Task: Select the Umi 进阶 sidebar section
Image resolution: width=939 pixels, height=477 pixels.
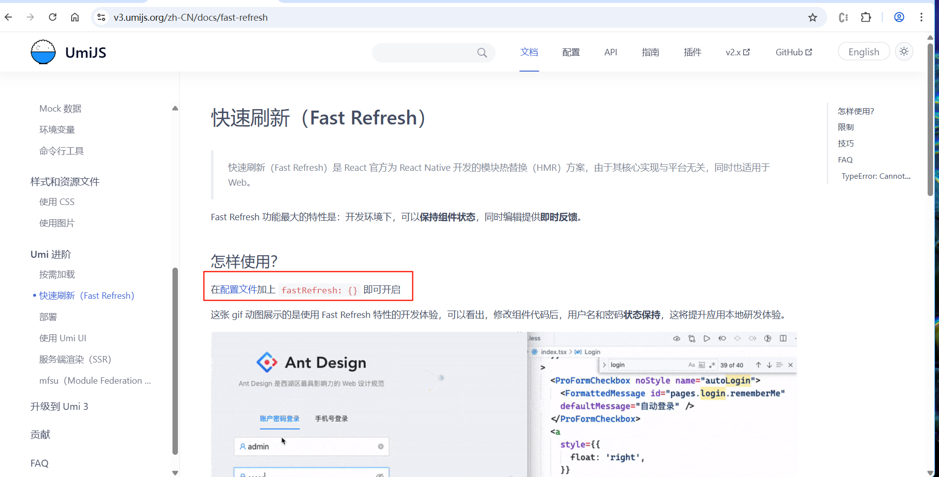Action: click(x=50, y=254)
